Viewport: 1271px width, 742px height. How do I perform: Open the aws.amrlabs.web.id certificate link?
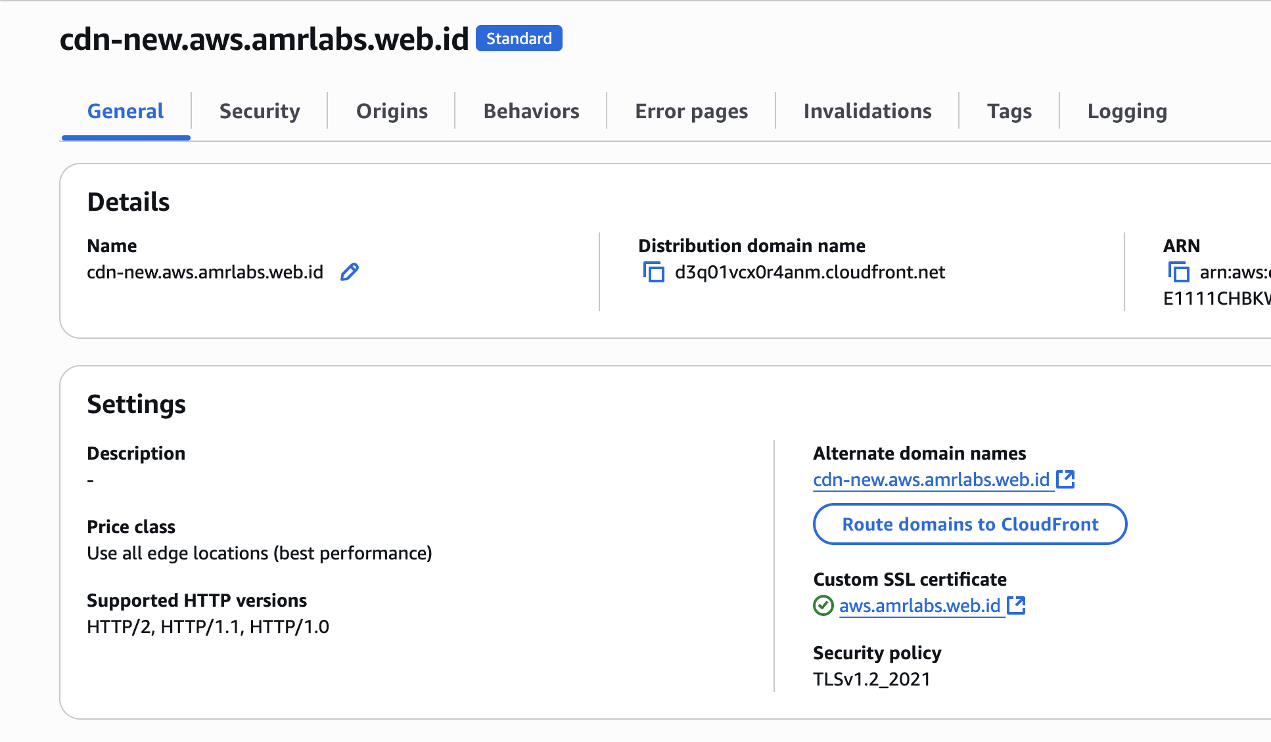919,606
